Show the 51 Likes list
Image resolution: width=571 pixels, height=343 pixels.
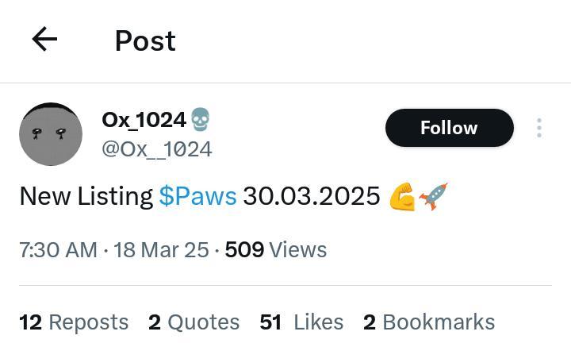(x=301, y=322)
